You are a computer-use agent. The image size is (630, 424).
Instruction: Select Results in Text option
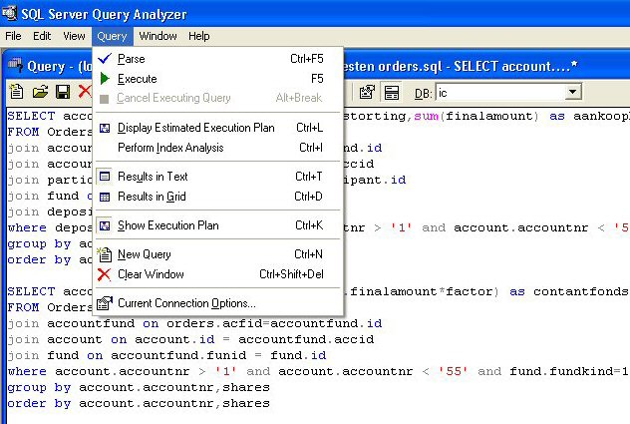tap(217, 177)
